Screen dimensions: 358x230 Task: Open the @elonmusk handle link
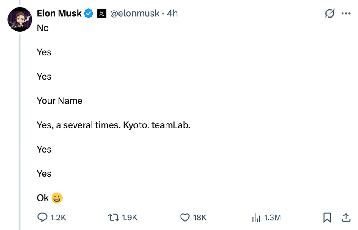134,14
